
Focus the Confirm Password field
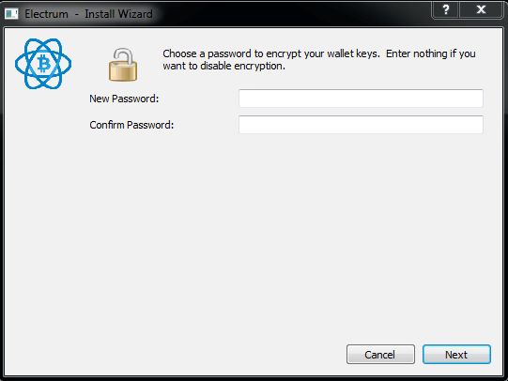pos(361,125)
